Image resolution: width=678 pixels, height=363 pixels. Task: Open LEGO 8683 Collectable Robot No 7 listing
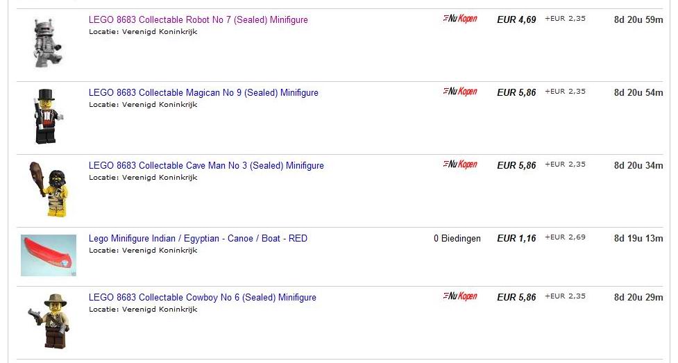point(198,20)
